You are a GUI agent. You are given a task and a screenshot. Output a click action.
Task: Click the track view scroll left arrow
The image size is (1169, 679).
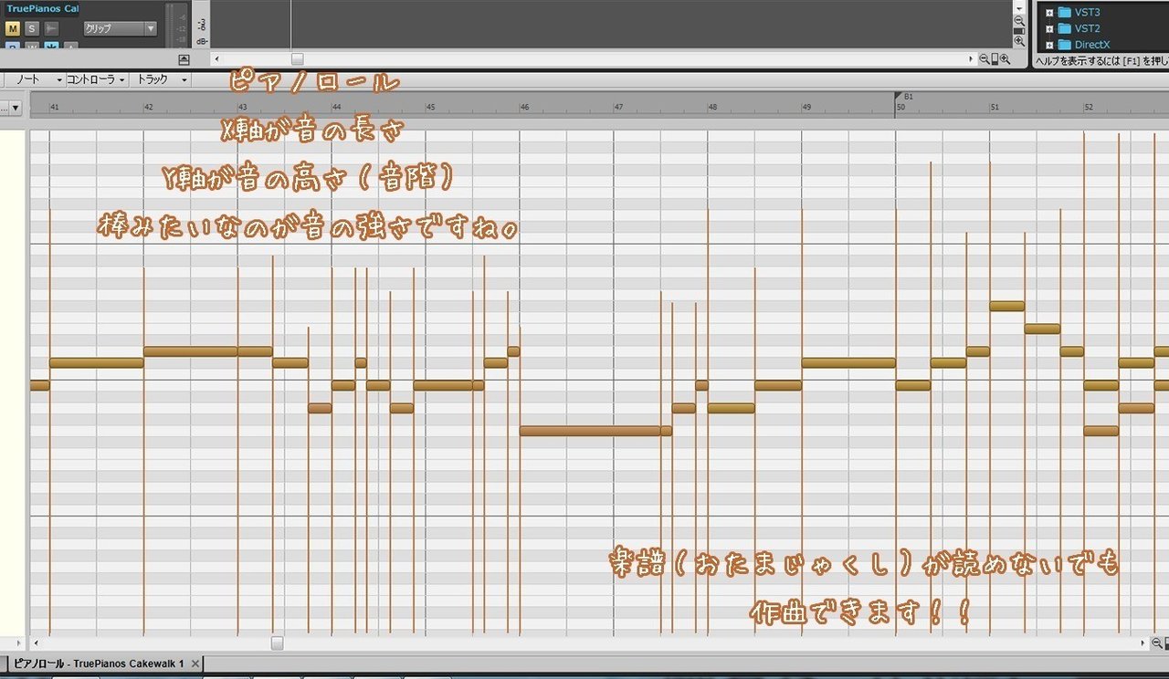point(216,58)
